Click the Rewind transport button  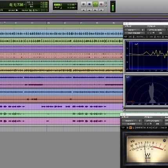click(x=89, y=10)
